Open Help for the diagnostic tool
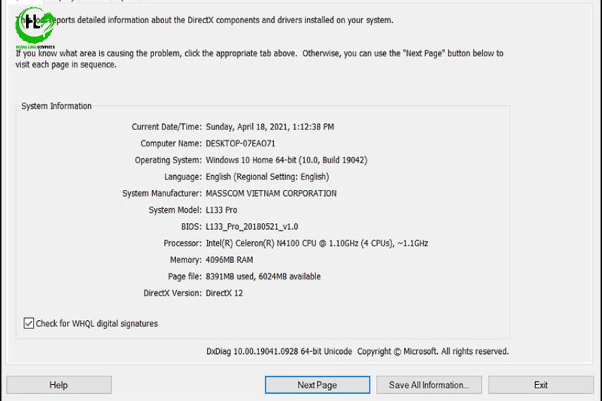 tap(58, 385)
